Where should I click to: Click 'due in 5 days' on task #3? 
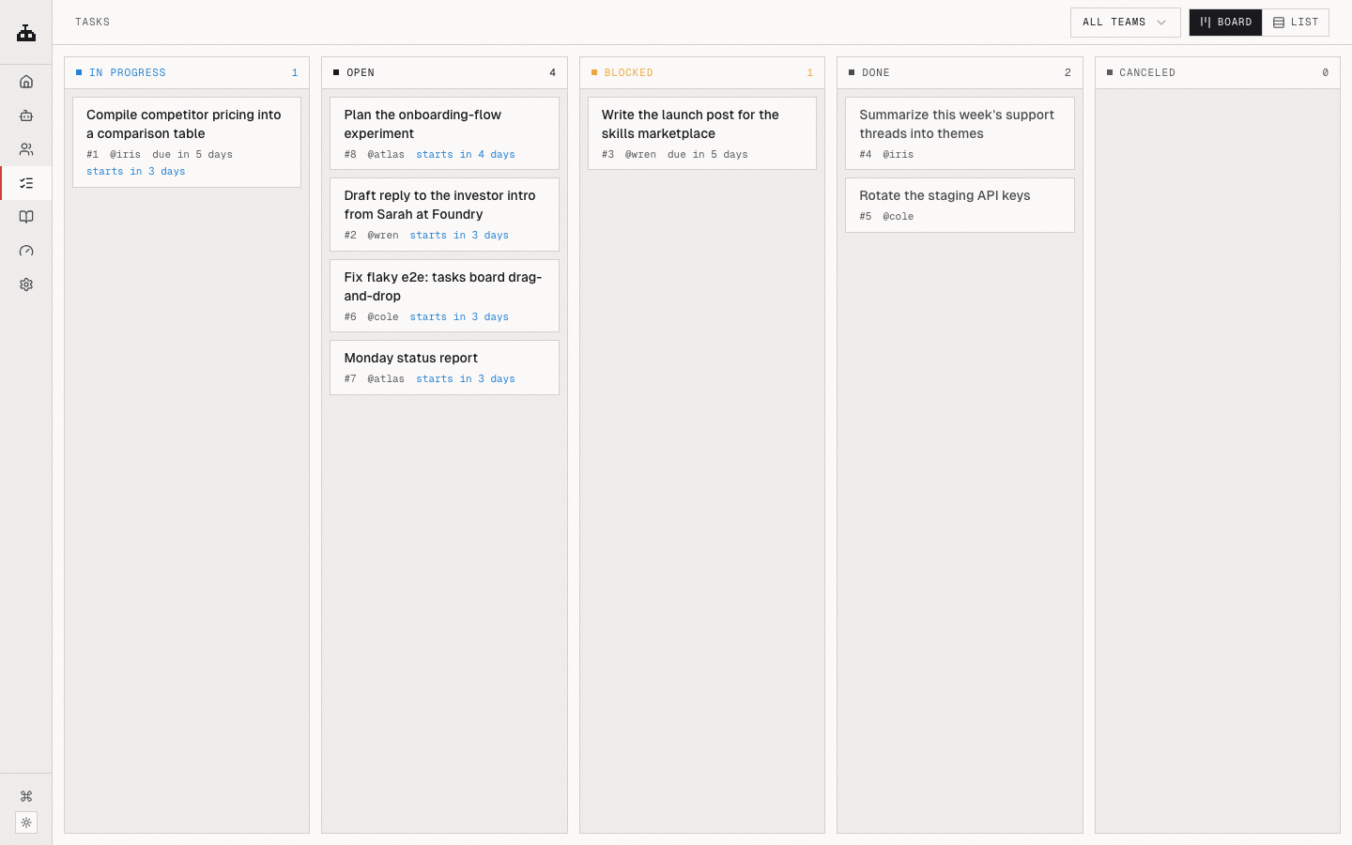click(708, 155)
